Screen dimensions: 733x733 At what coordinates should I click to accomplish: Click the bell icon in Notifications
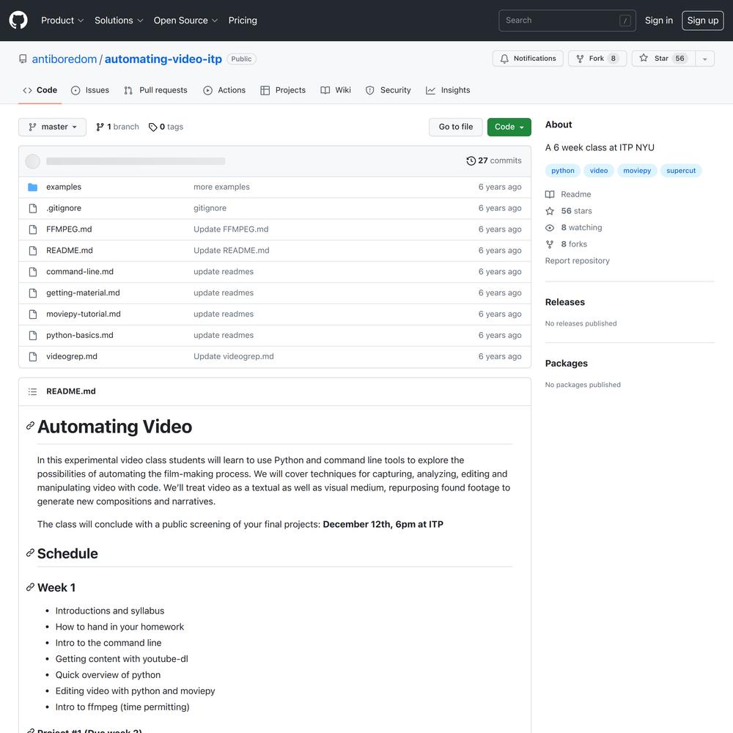(x=504, y=59)
